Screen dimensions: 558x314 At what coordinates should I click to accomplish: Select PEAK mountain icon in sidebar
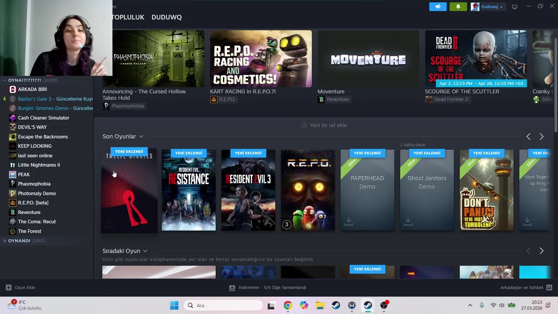13,174
